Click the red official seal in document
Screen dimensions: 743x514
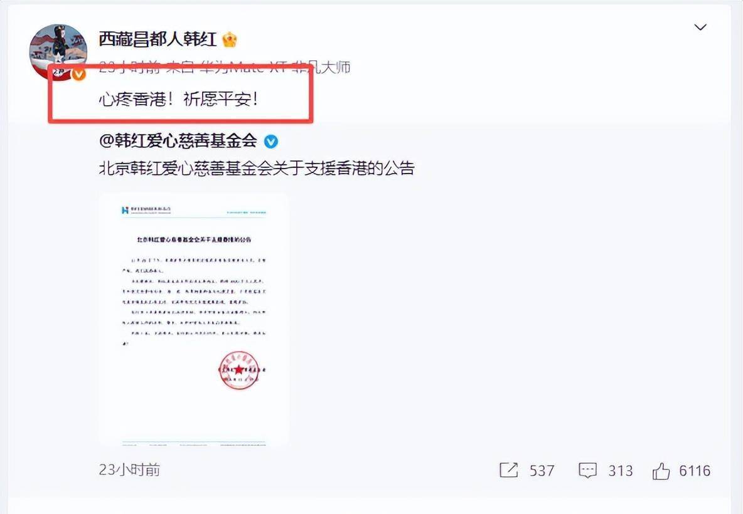pyautogui.click(x=239, y=370)
